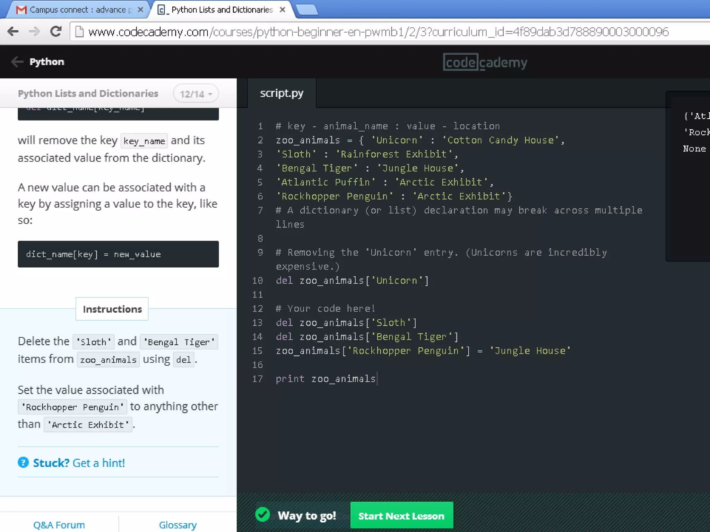Click the green success checkmark icon
The width and height of the screenshot is (710, 532).
pyautogui.click(x=262, y=515)
